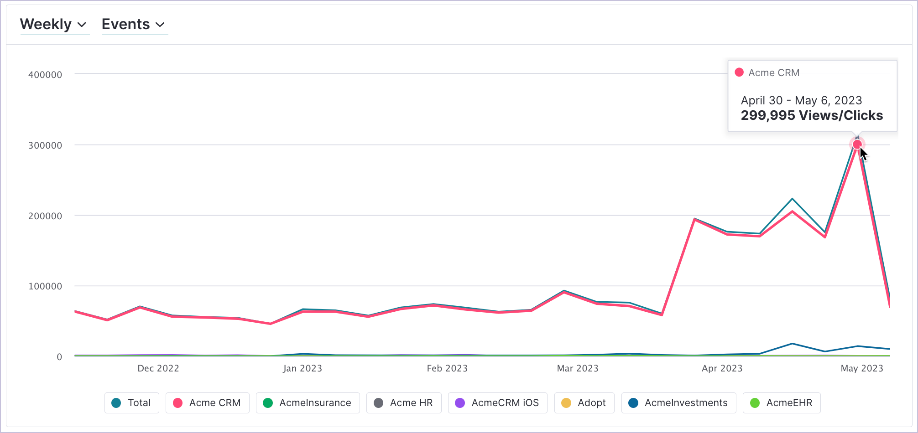Click the teal Total legend dot
918x433 pixels.
click(x=116, y=403)
